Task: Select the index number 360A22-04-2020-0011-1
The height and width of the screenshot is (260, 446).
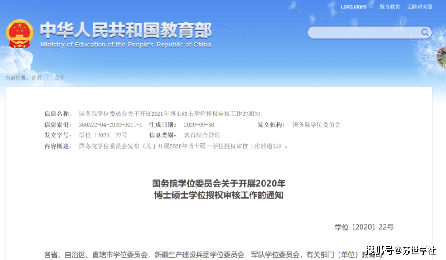Action: point(110,124)
